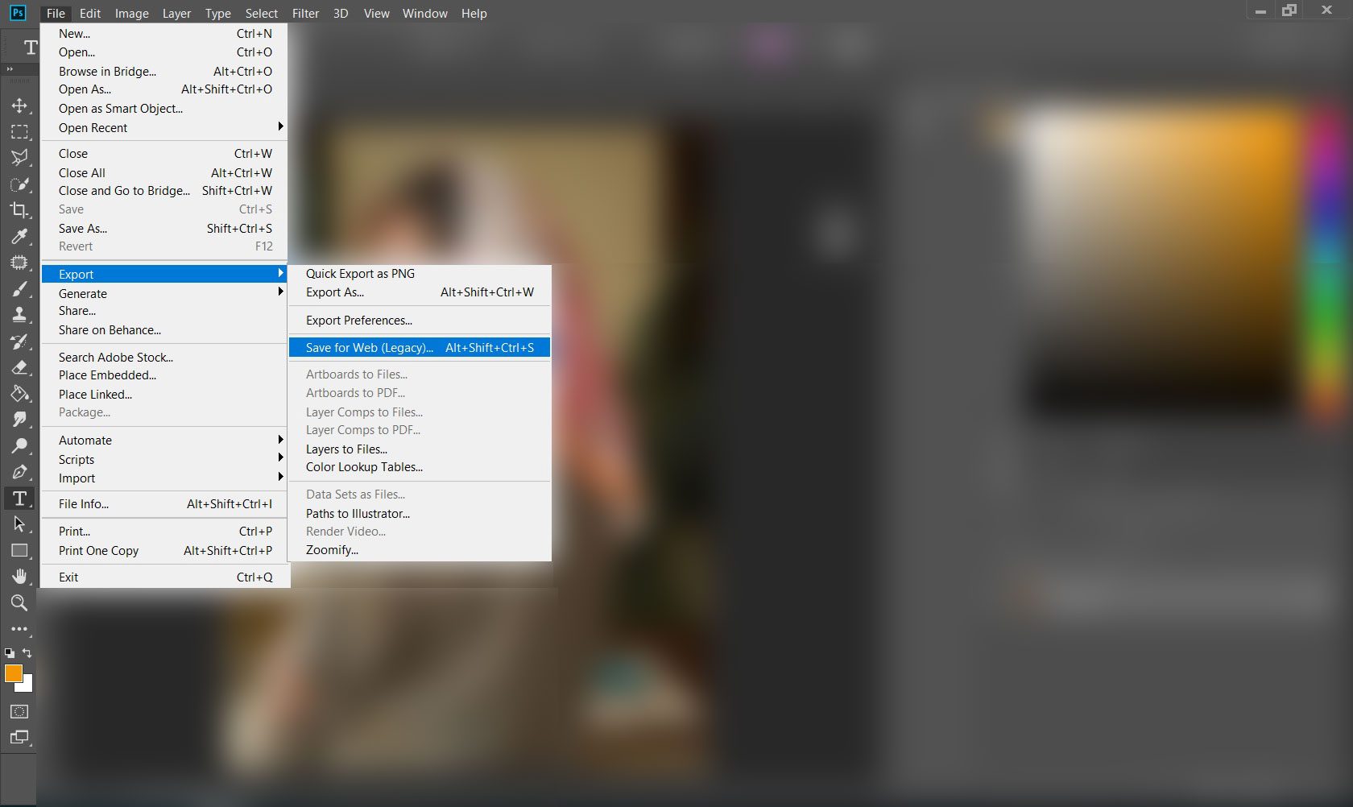
Task: Select the Rectangular Marquee tool
Action: 19,131
